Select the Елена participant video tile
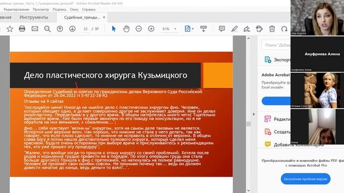The width and height of the screenshot is (344, 193). pos(317,127)
